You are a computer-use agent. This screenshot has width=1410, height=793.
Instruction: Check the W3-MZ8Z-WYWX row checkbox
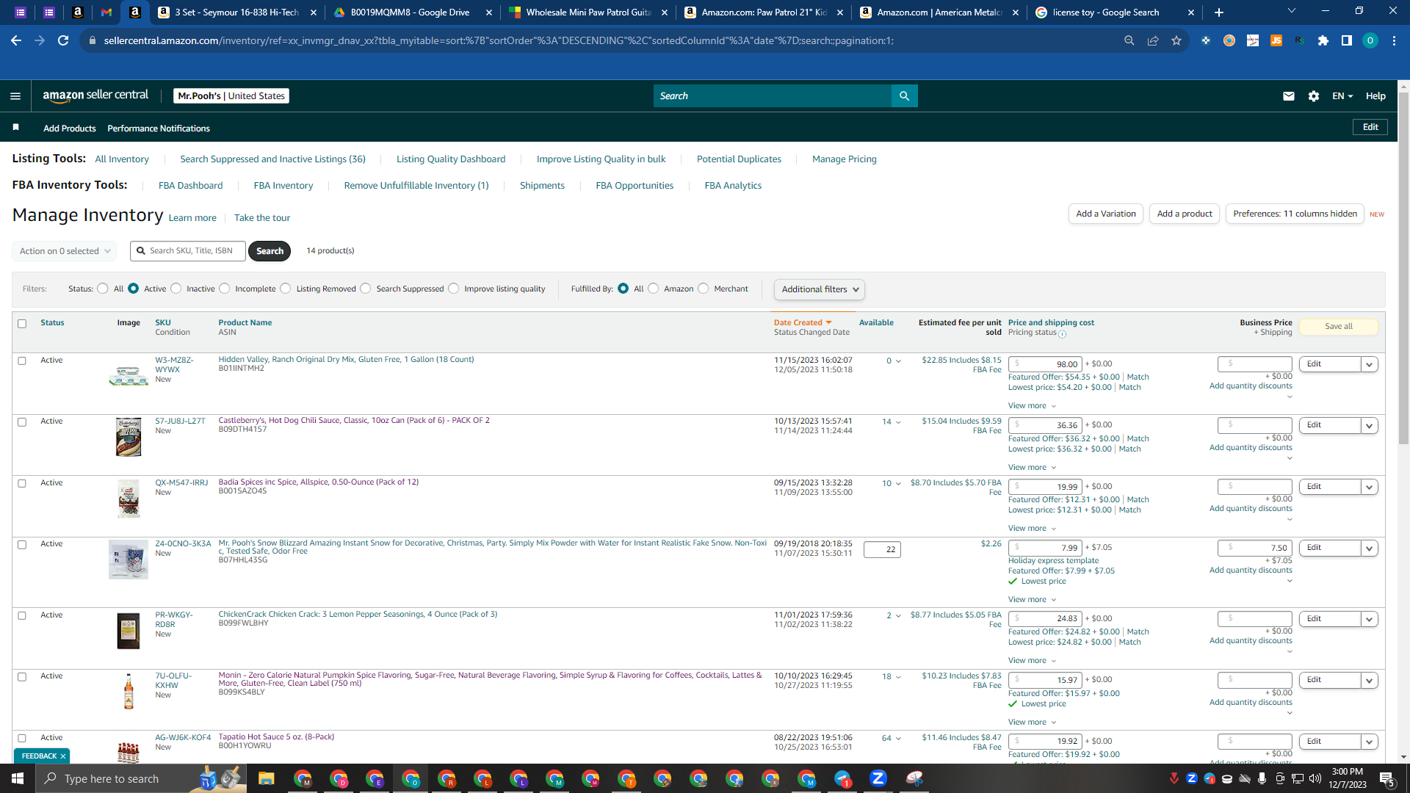tap(22, 361)
